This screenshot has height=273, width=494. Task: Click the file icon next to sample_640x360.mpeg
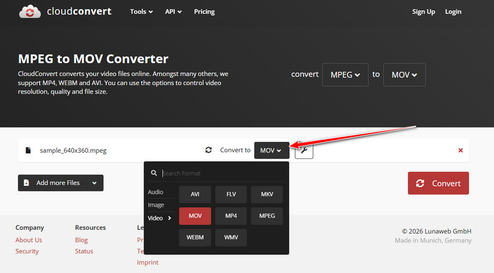pyautogui.click(x=28, y=150)
